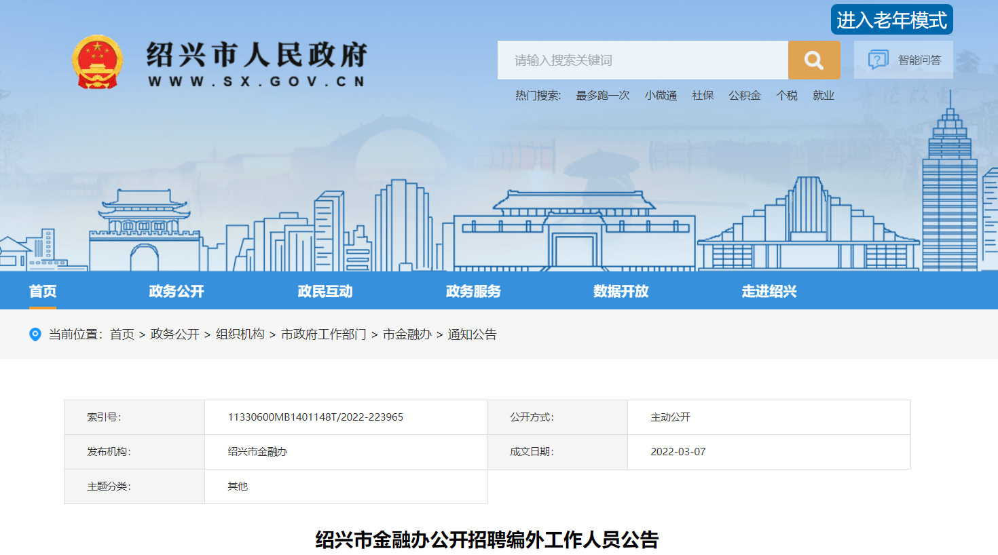Click hot search term 小微通

[x=661, y=96]
